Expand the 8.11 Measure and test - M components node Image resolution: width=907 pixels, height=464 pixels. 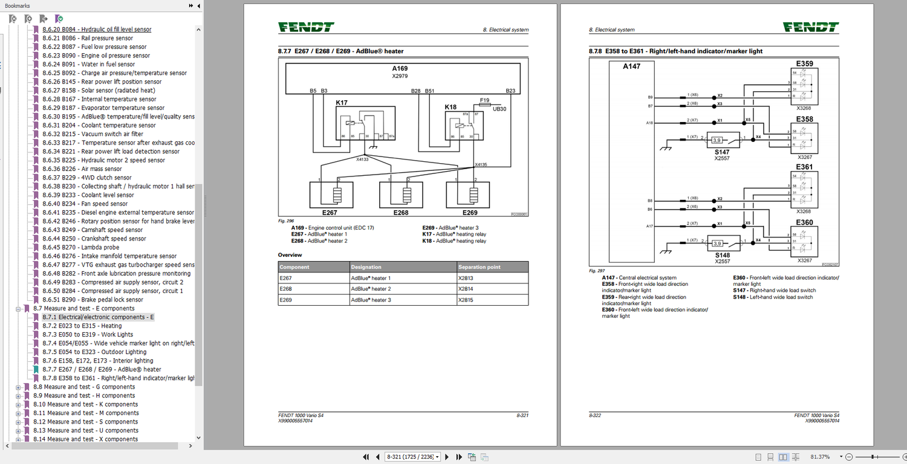(18, 413)
